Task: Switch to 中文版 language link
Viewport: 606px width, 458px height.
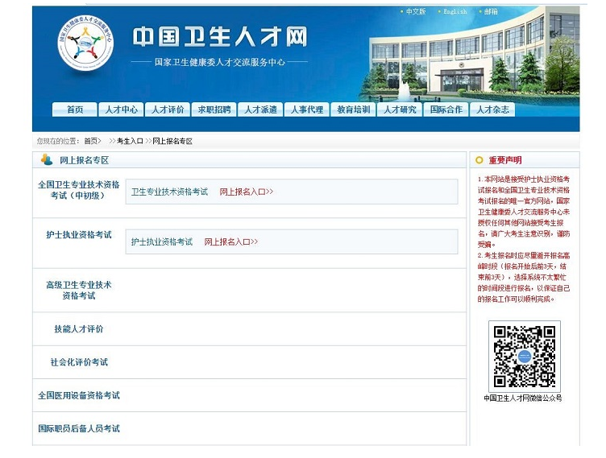Action: point(416,11)
